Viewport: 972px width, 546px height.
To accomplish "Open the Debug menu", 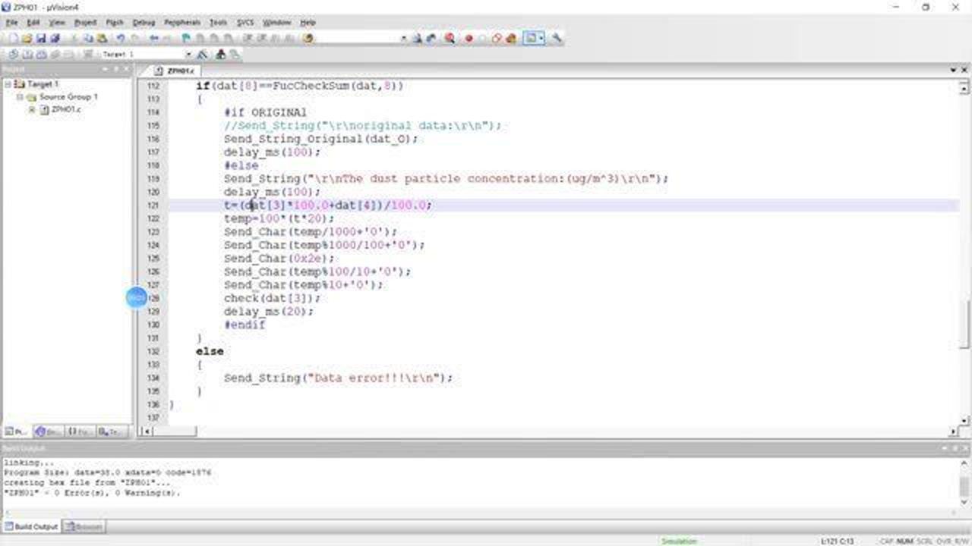I will [143, 23].
